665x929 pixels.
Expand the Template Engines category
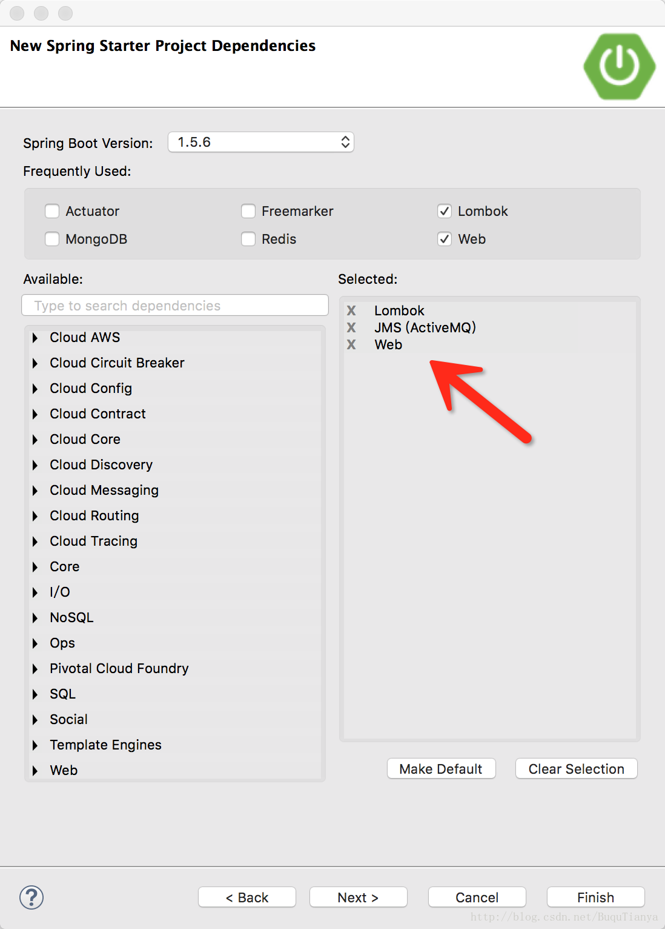tap(35, 745)
